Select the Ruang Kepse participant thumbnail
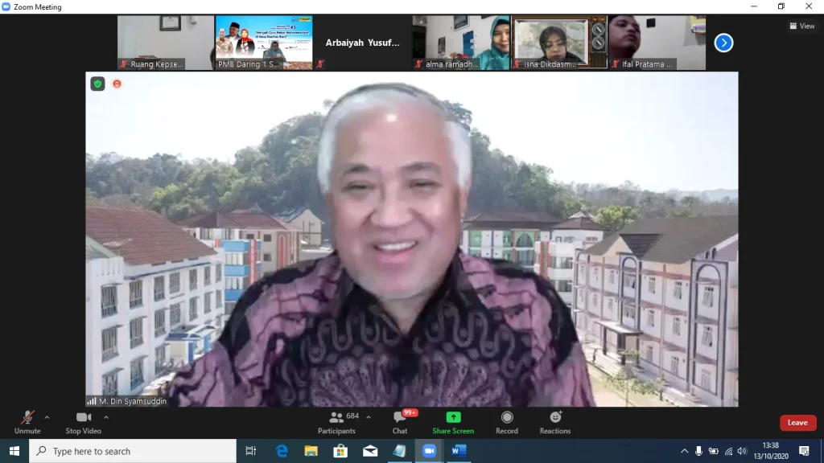Image resolution: width=824 pixels, height=463 pixels. (165, 43)
